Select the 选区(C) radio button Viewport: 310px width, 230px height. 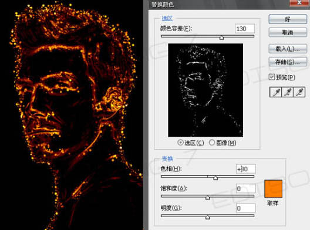pyautogui.click(x=180, y=142)
